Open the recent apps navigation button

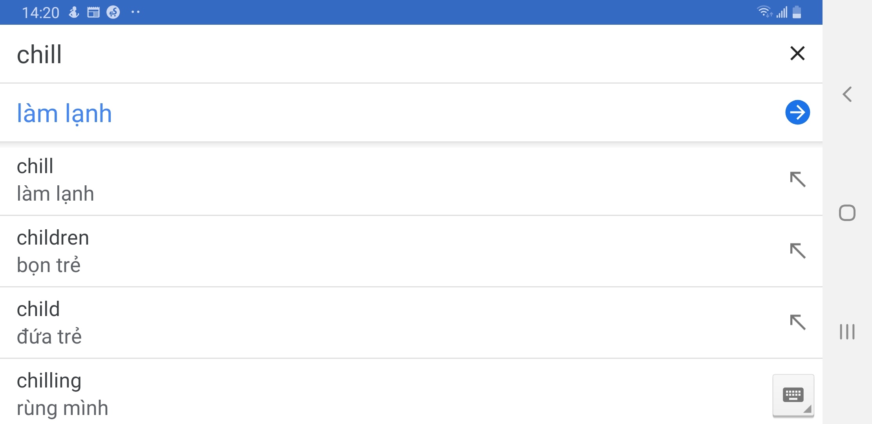pos(847,332)
